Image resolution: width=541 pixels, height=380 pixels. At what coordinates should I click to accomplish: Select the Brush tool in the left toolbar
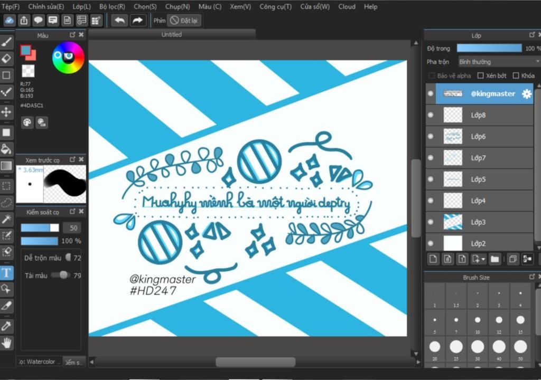point(6,42)
